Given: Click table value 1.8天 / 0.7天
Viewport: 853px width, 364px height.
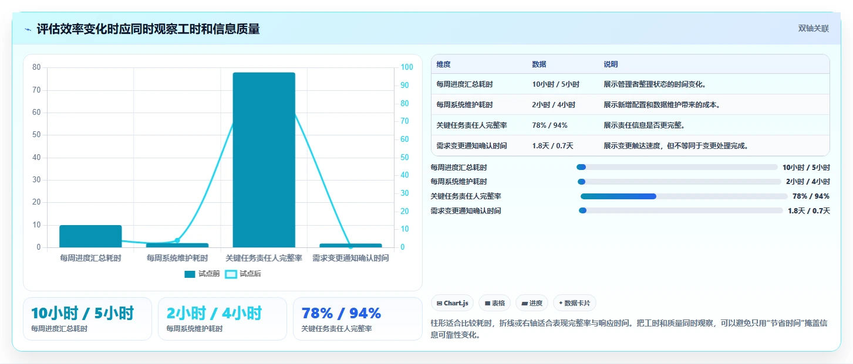Looking at the screenshot, I should tap(552, 146).
